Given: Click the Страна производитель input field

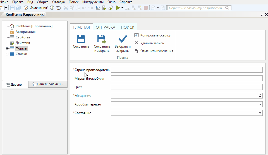Looking at the screenshot, I should pyautogui.click(x=186, y=70).
